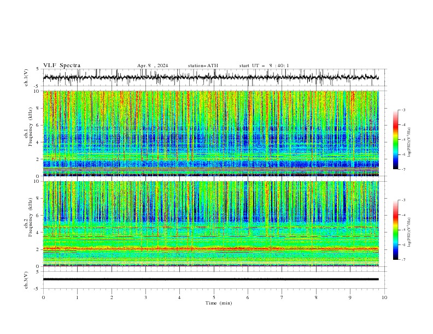Click the 'ch.1(V)' waveform axis label

coord(26,77)
